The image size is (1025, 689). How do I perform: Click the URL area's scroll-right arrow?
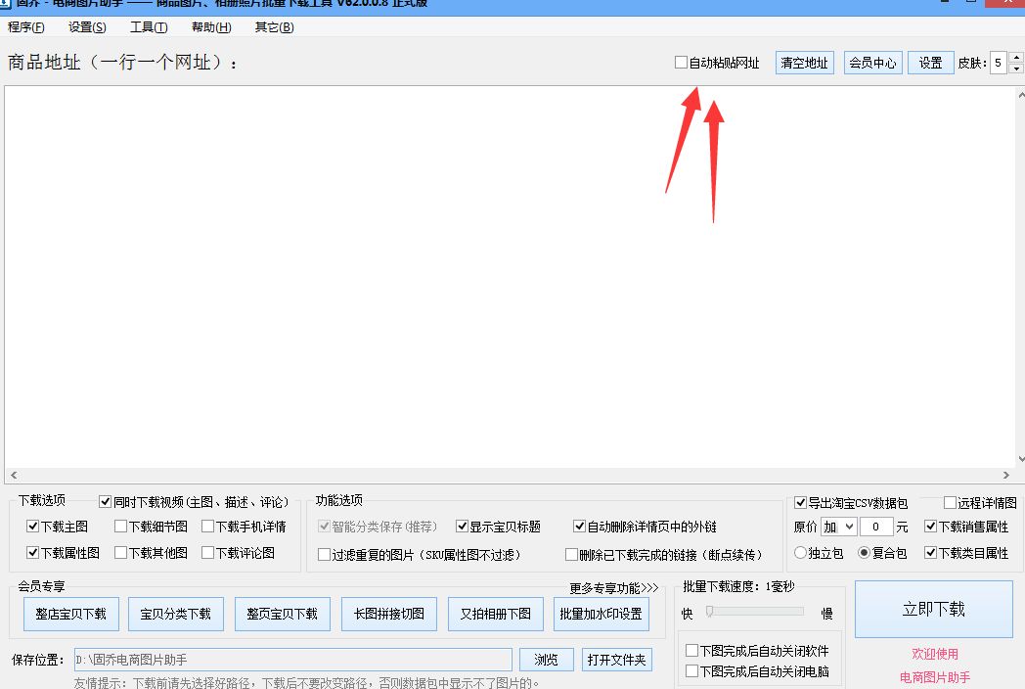click(1006, 475)
